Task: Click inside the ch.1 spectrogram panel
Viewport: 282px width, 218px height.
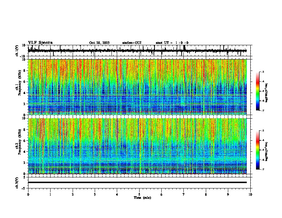Action: coord(137,87)
